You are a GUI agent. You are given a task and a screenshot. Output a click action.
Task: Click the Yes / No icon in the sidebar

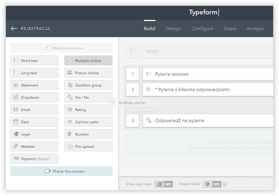[70, 97]
